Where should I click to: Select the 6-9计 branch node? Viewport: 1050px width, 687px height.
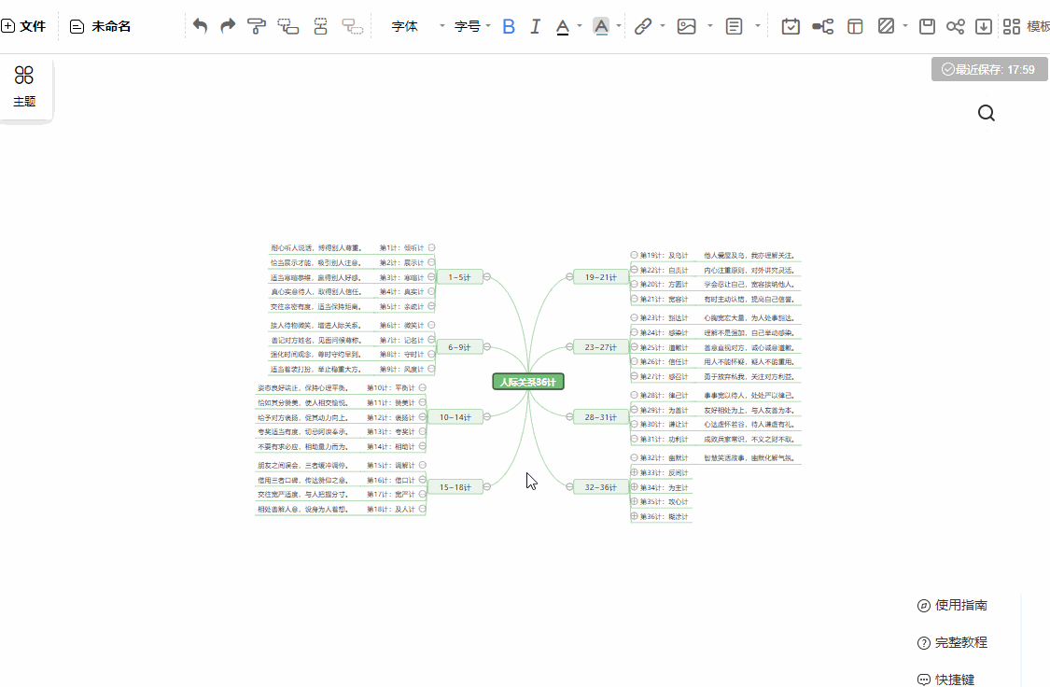click(x=459, y=347)
